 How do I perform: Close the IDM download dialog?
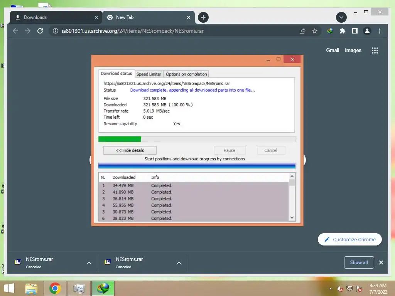click(x=292, y=59)
